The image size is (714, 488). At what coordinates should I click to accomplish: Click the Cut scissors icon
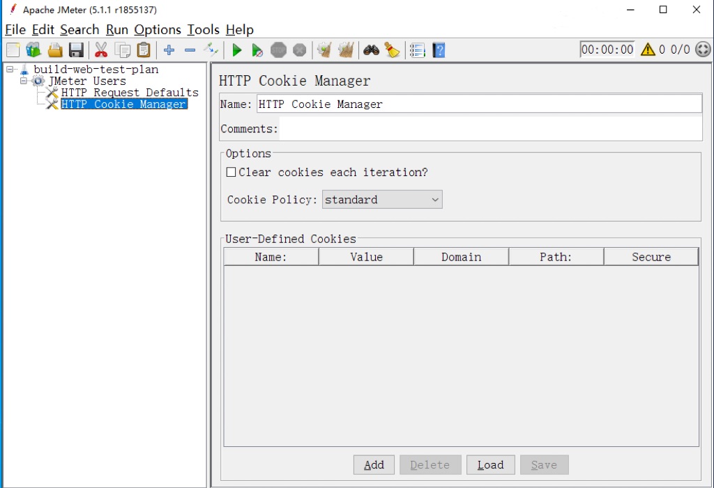pyautogui.click(x=101, y=50)
